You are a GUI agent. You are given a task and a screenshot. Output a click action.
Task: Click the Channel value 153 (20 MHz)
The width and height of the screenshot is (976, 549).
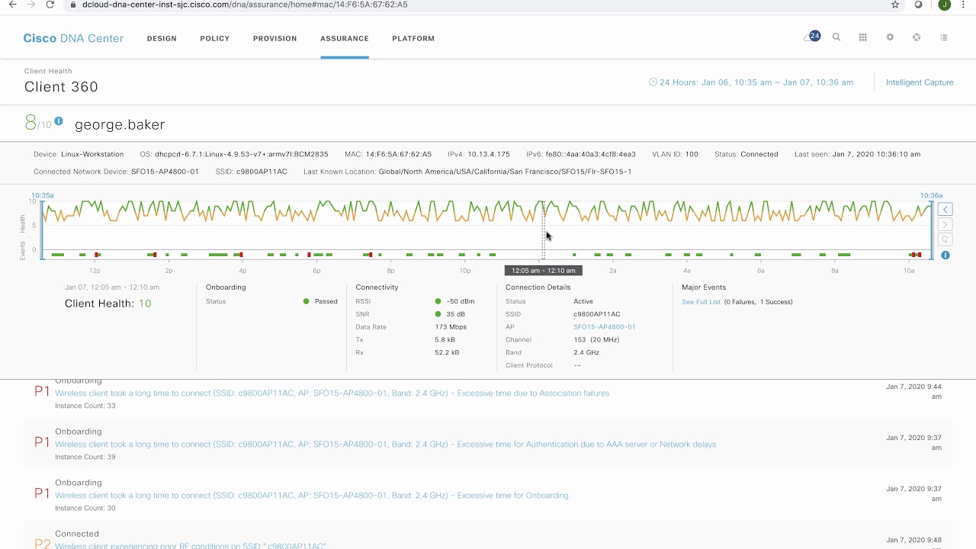point(596,340)
